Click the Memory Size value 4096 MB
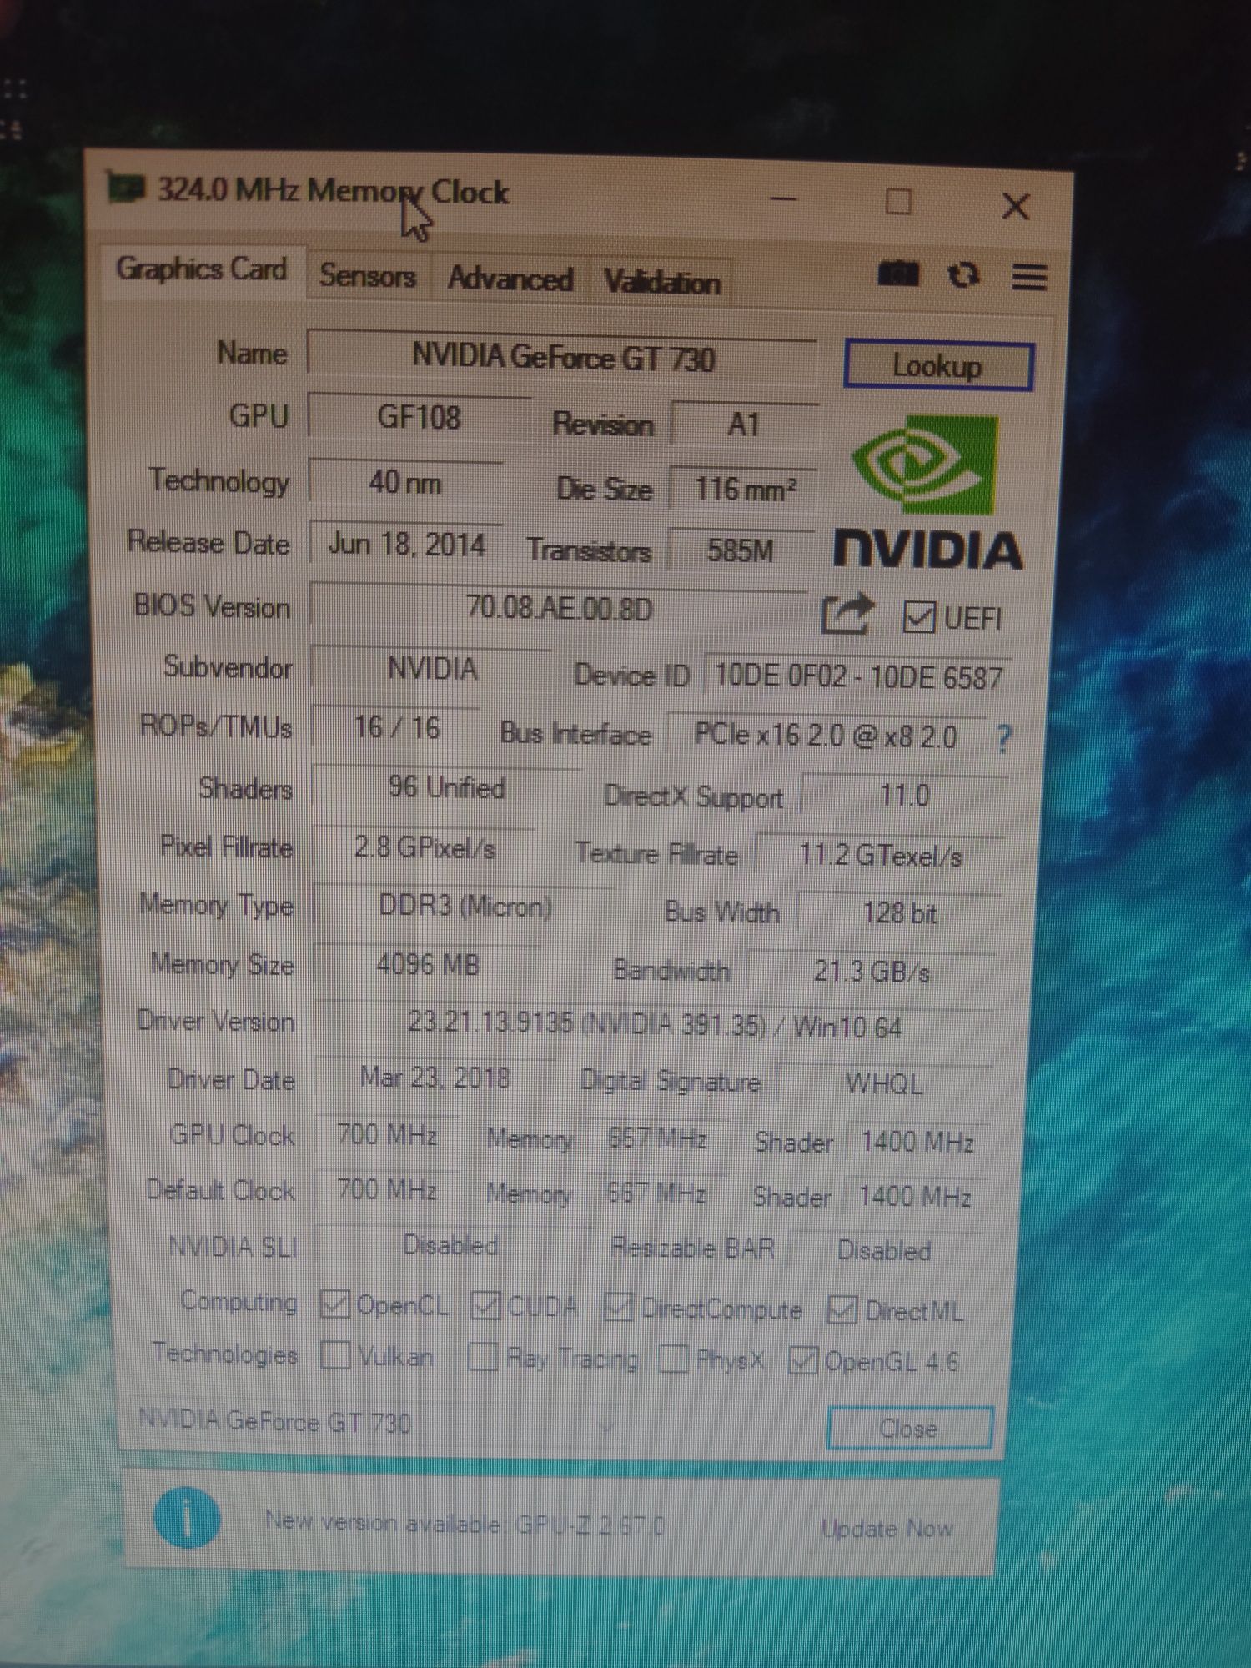 427,966
